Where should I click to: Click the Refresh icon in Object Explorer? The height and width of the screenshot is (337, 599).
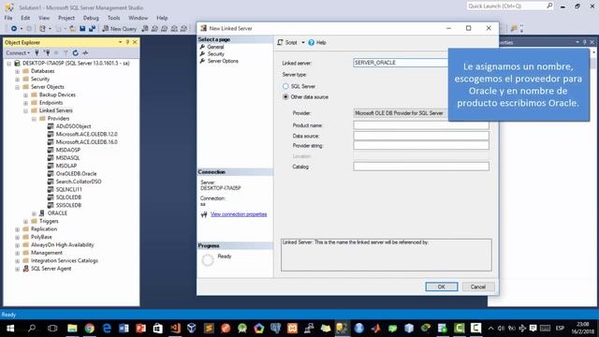[76, 52]
